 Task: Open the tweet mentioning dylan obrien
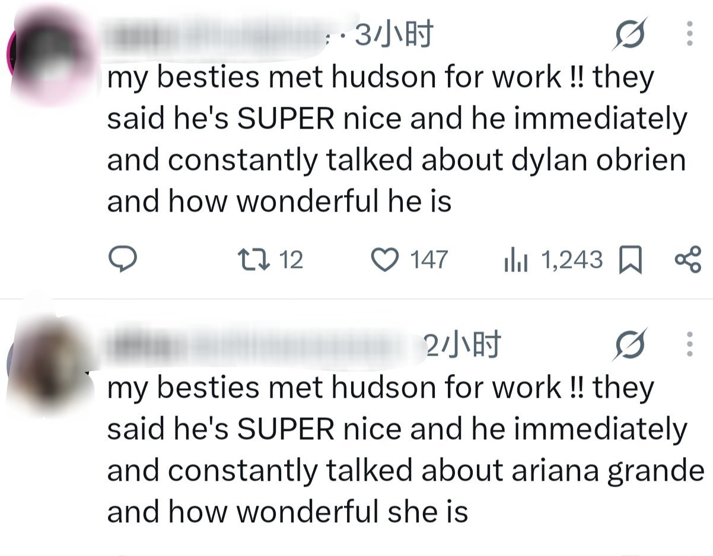point(396,140)
